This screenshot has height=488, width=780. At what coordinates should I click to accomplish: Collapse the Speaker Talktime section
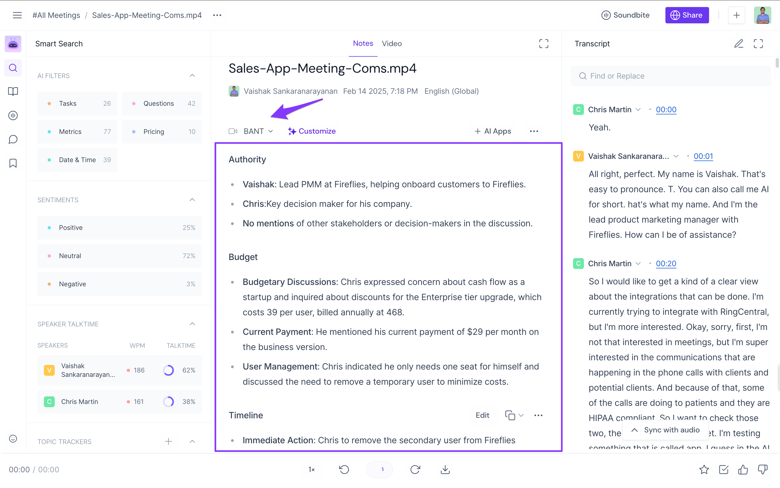coord(192,324)
